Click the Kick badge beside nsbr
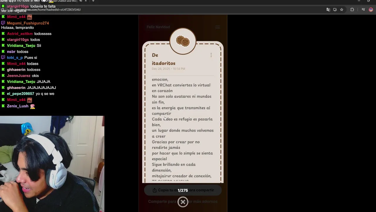Image resolution: width=376 pixels, height=212 pixels. 3,52
